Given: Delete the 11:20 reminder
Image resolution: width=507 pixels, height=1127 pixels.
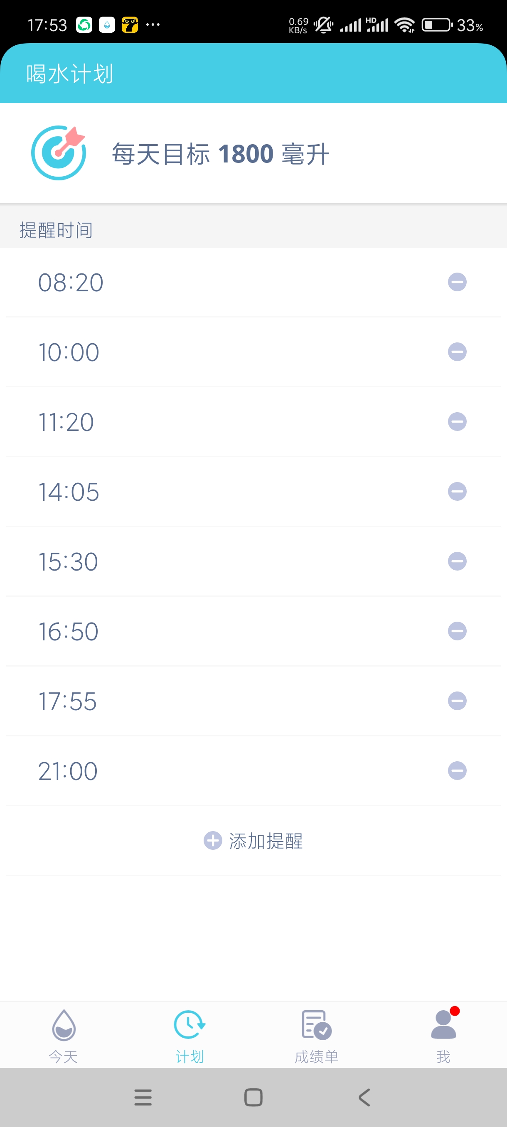Looking at the screenshot, I should [457, 422].
